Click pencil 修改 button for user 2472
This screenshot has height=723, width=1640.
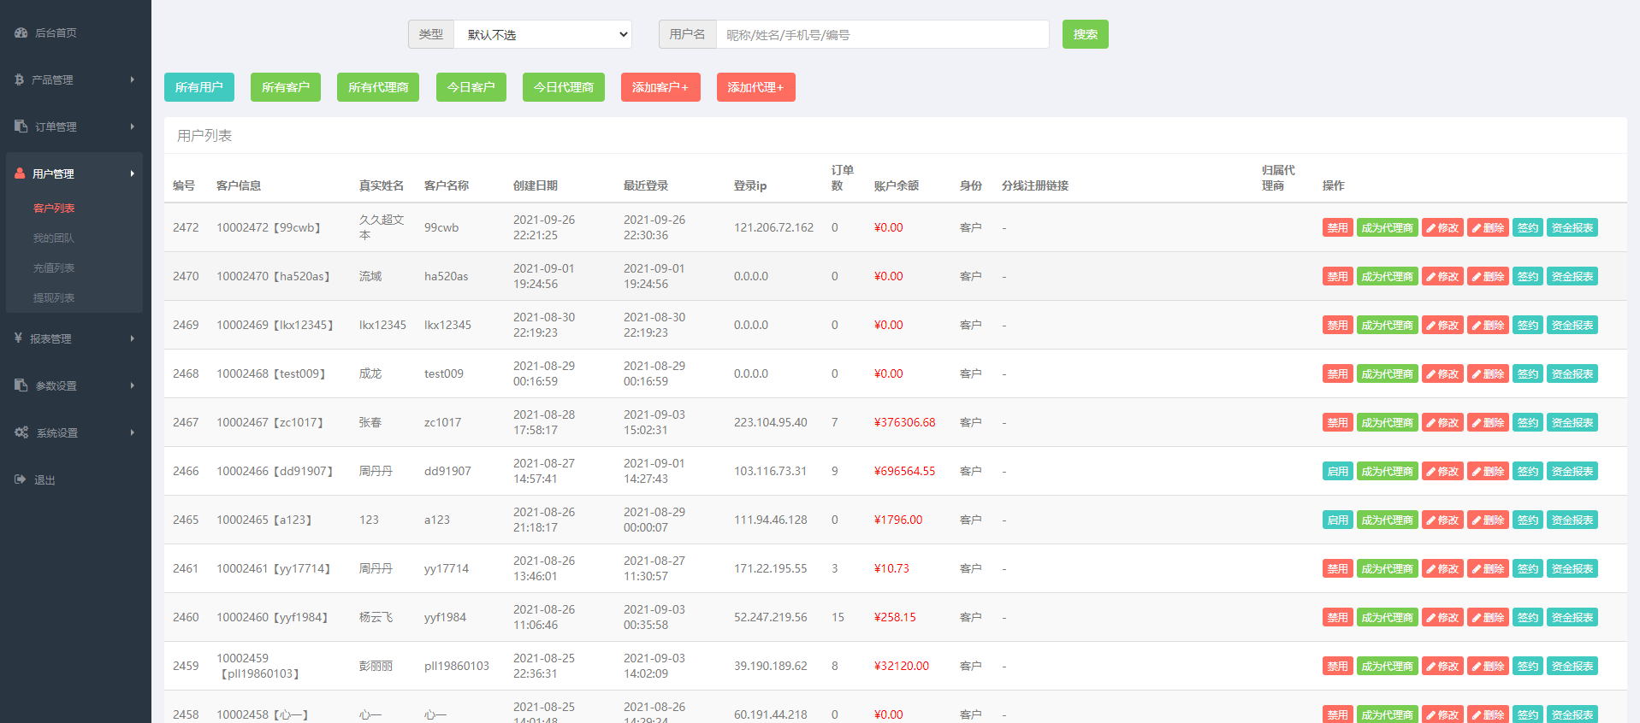pos(1443,227)
